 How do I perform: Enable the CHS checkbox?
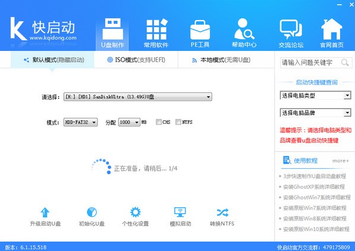click(x=158, y=122)
